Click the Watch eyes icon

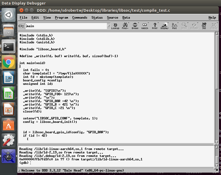[x=144, y=26]
